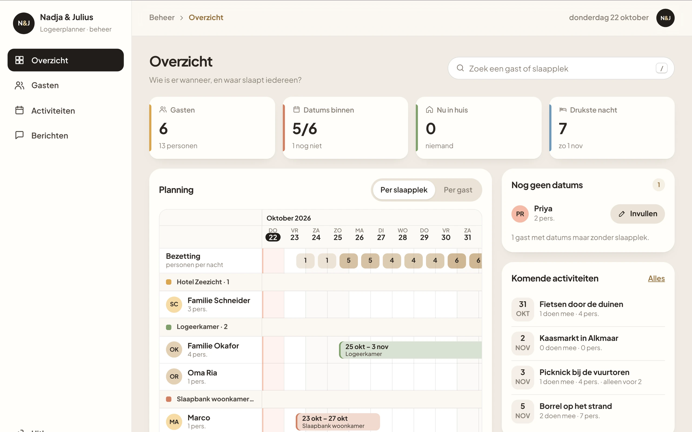Focus the guest or sleeping place search field
Image resolution: width=692 pixels, height=432 pixels.
point(561,68)
